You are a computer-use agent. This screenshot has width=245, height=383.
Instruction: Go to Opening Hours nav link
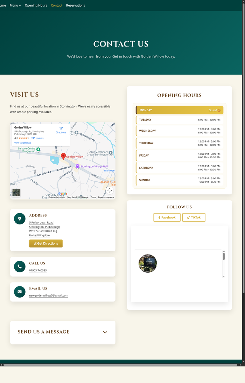36,5
